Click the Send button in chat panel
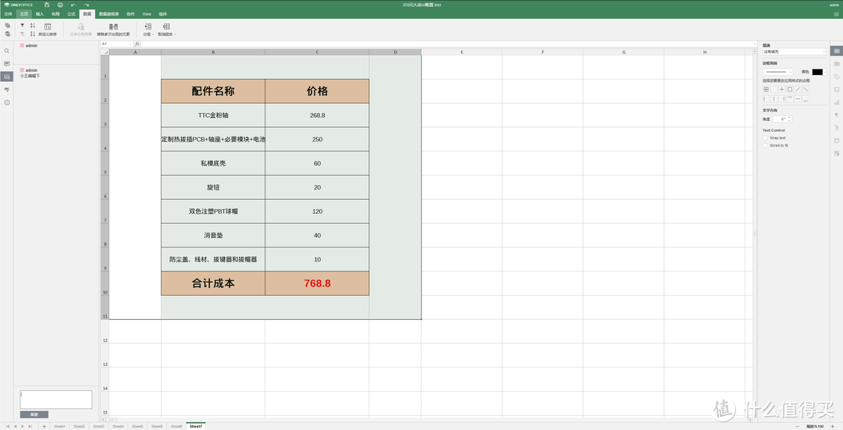Screen dimensions: 843x430 click(34, 414)
